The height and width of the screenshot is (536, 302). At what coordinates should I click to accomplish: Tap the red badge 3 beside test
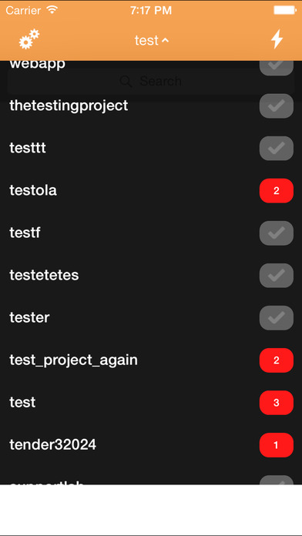pyautogui.click(x=277, y=403)
